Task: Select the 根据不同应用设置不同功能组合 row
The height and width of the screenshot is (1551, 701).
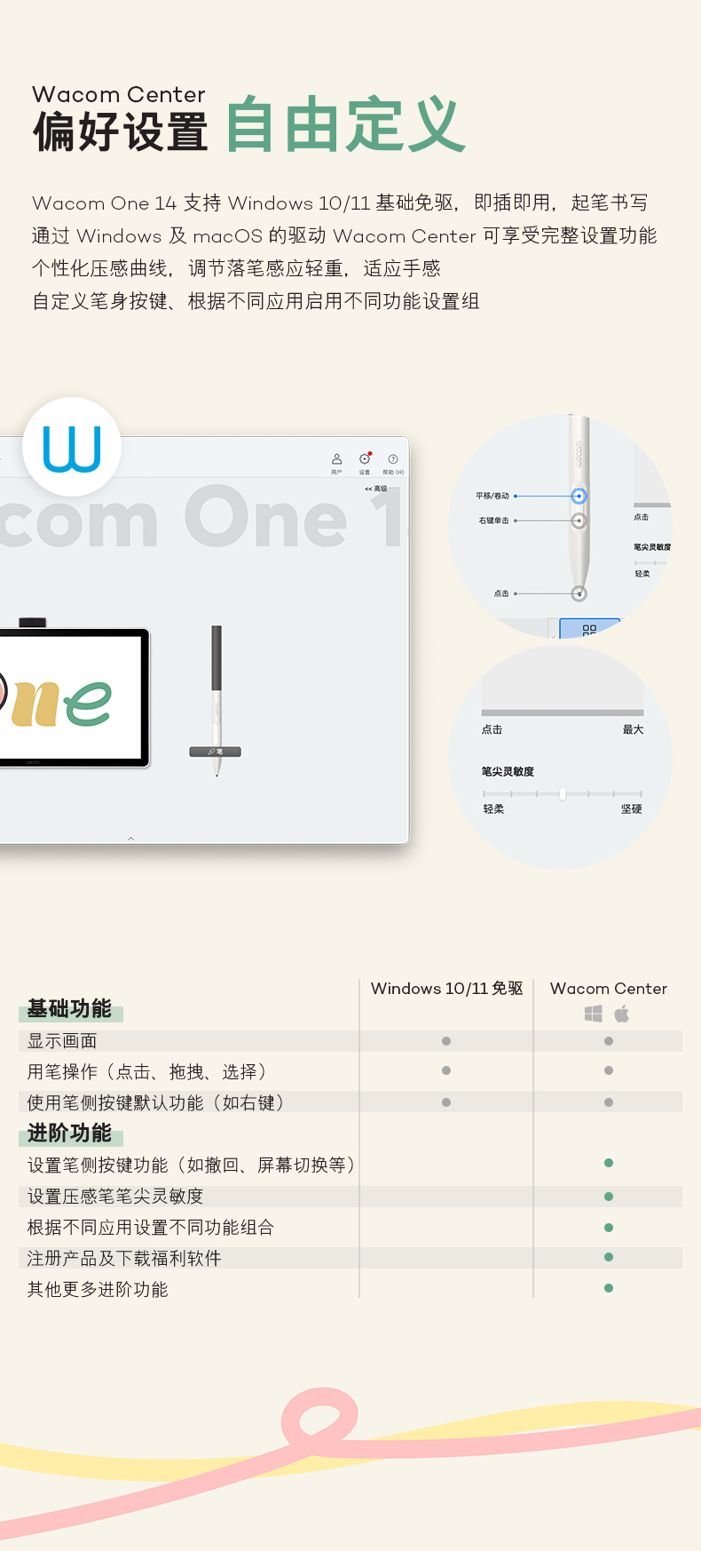Action: [350, 1228]
